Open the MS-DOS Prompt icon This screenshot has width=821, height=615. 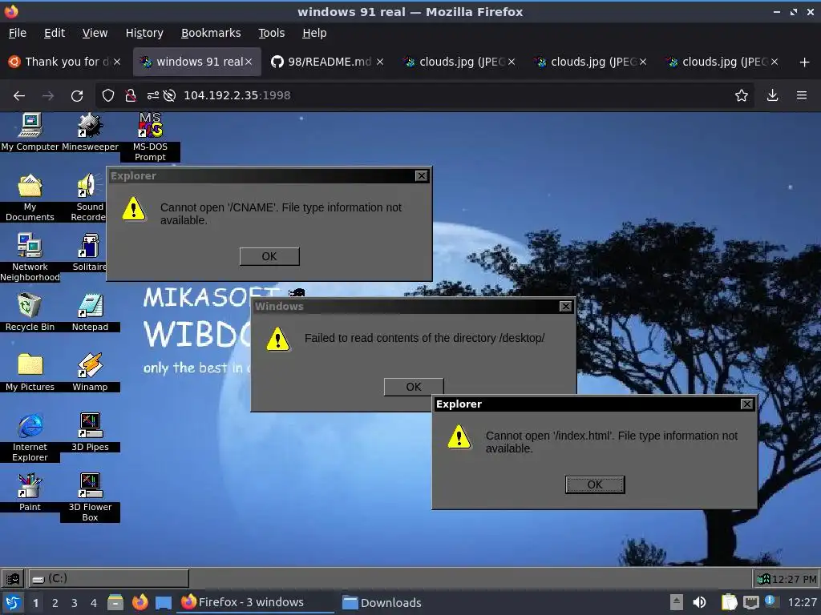coord(150,137)
